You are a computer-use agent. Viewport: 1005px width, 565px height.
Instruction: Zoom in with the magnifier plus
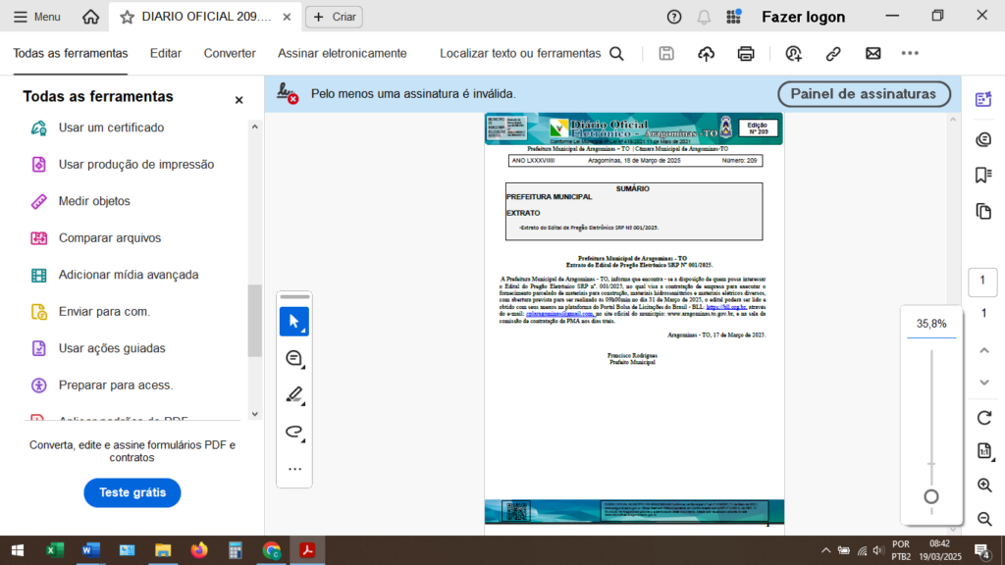[985, 486]
